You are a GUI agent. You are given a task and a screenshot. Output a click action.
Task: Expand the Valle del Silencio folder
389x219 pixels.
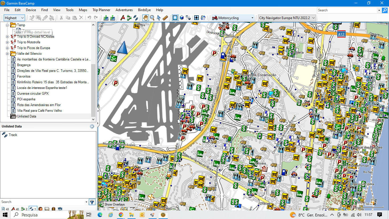click(x=7, y=54)
